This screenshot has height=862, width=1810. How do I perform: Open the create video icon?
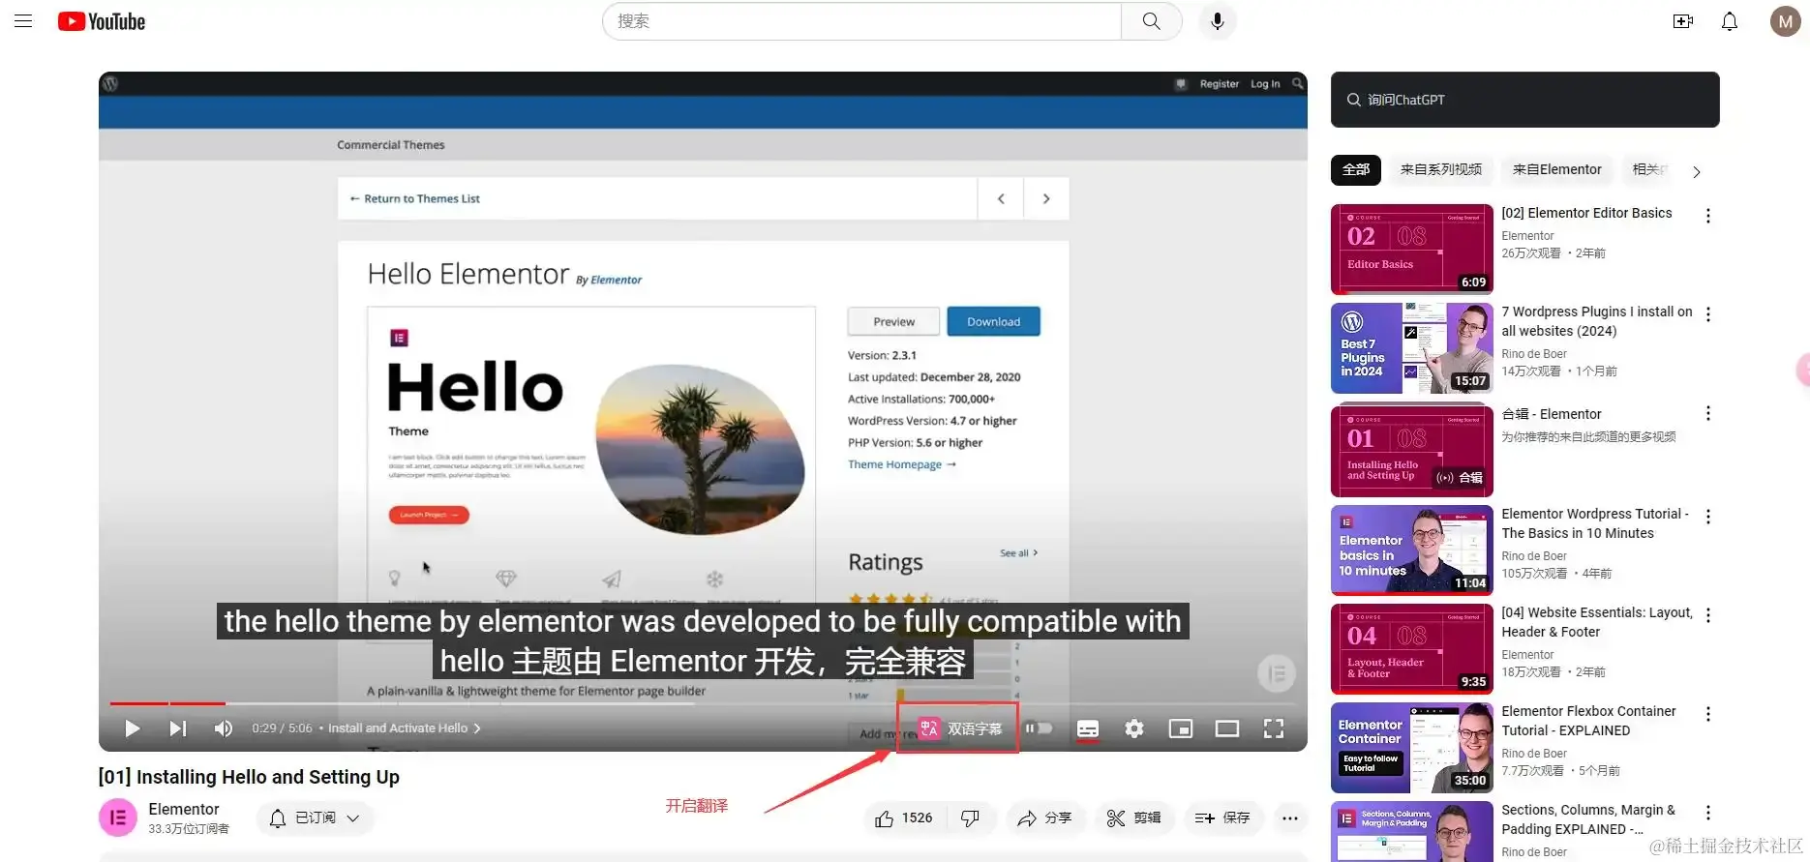(1683, 21)
